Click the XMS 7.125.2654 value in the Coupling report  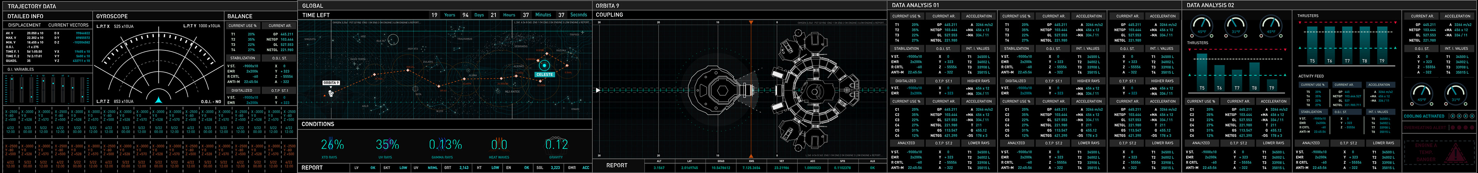tap(751, 168)
